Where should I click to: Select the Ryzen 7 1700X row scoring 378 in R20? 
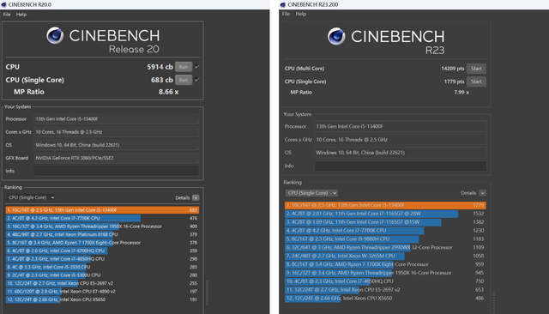coord(102,243)
